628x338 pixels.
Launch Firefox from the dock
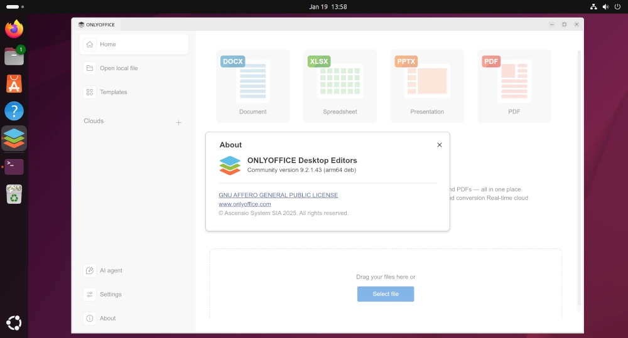[x=14, y=29]
